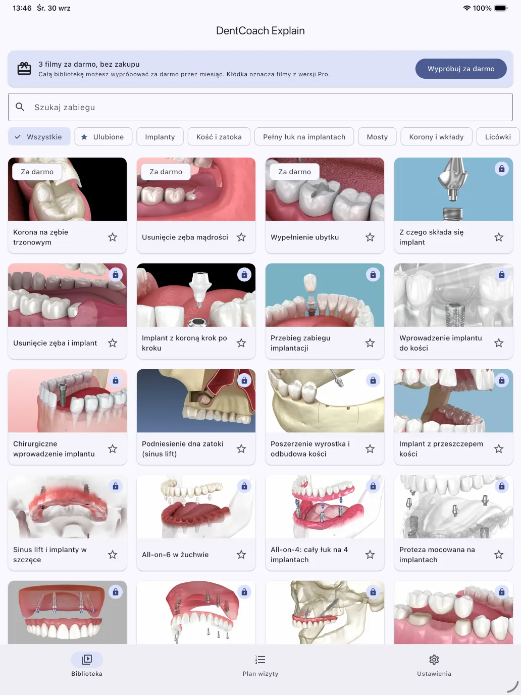Click lock icon on Z czego składa się implant
The width and height of the screenshot is (521, 695).
tap(502, 169)
